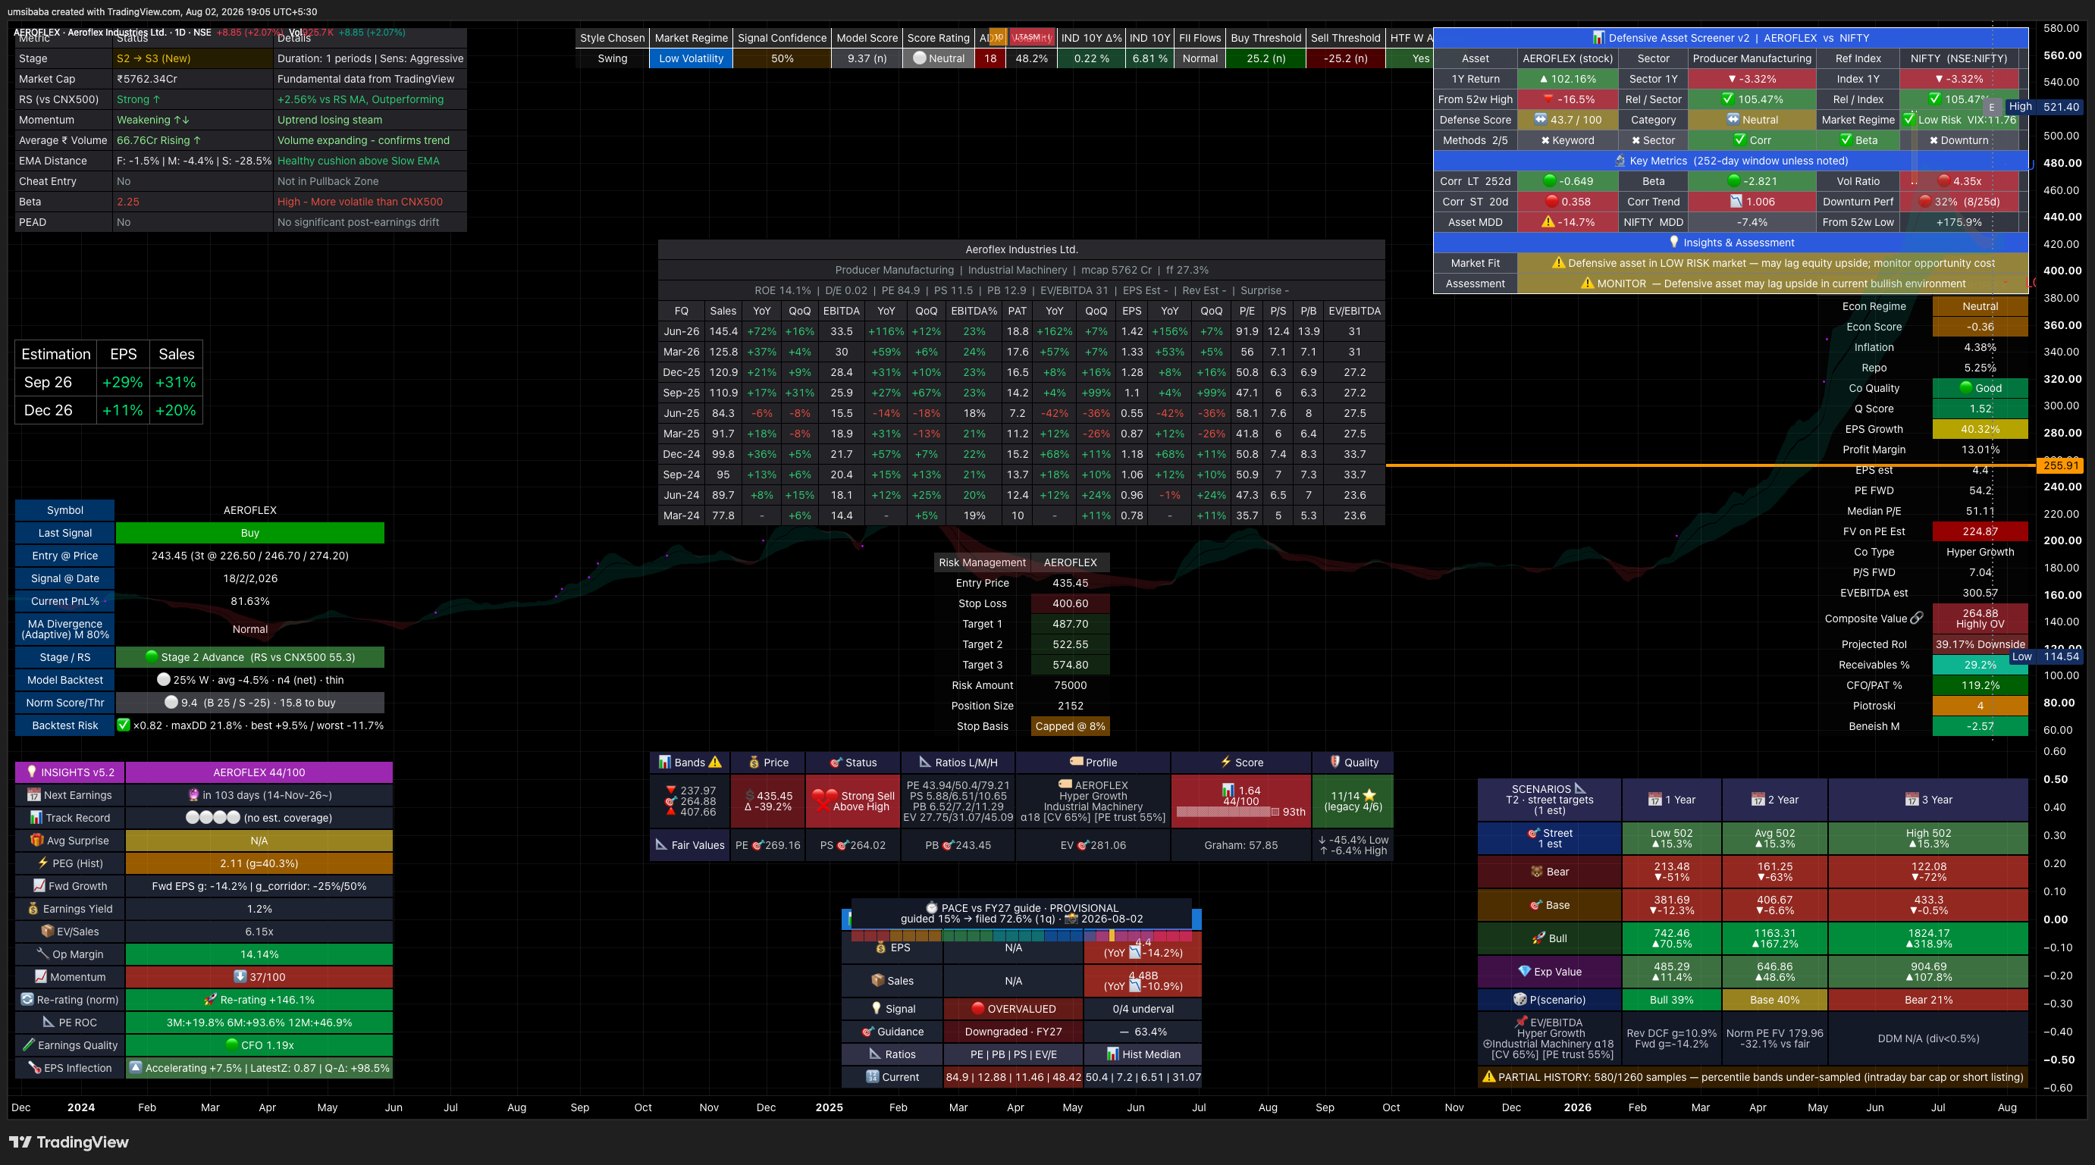The image size is (2095, 1165).
Task: Click the rocket icon in Re-rating +146.1%
Action: [211, 999]
